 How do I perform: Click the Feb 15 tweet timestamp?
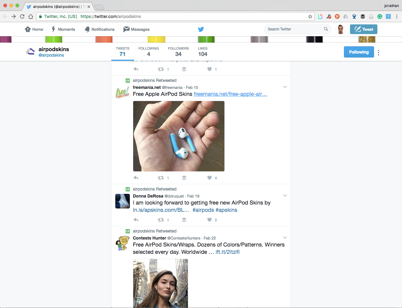(192, 87)
